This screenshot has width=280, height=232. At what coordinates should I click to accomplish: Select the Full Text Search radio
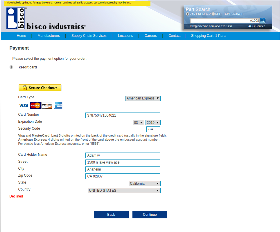click(213, 14)
